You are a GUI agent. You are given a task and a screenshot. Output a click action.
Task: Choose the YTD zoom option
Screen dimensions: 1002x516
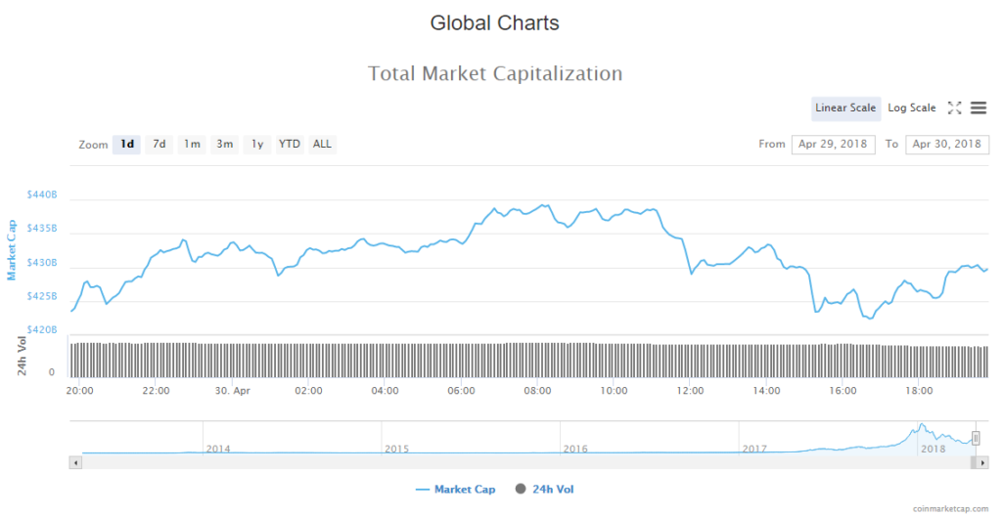click(x=290, y=145)
